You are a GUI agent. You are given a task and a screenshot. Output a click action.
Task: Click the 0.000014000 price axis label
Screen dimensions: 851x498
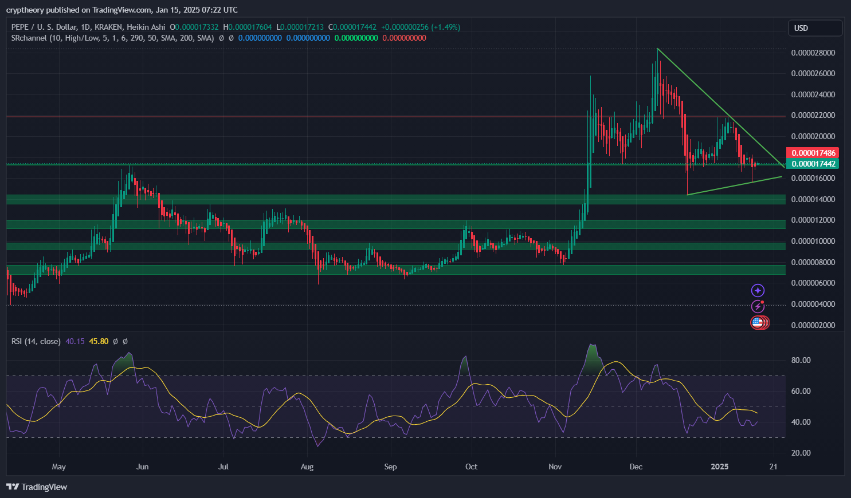[813, 199]
